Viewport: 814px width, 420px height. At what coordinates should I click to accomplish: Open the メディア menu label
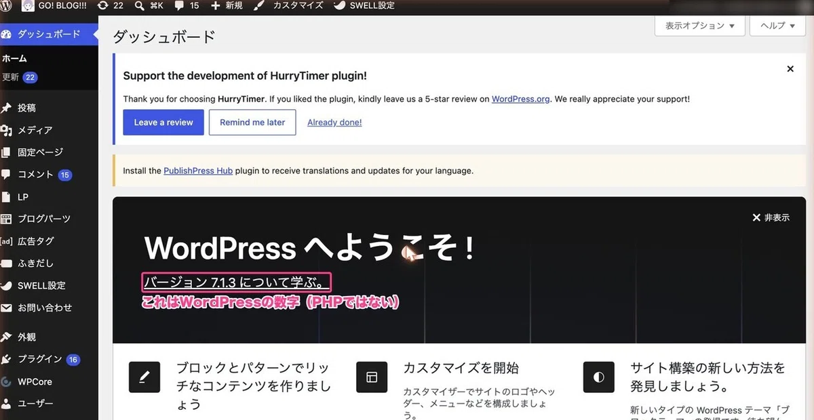35,130
